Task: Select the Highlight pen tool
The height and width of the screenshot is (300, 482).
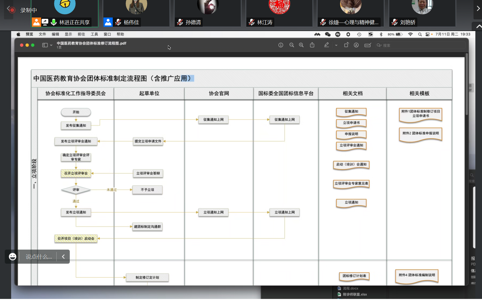Action: click(x=327, y=45)
